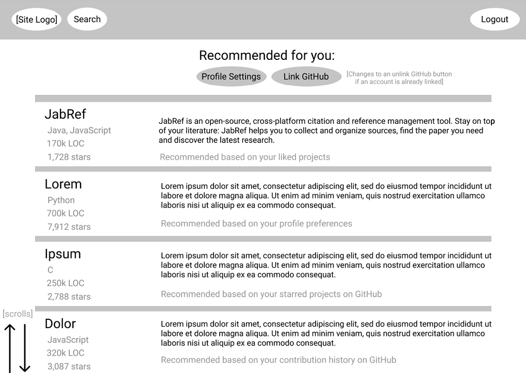Click the JabRef description text
526x373 pixels.
(327, 131)
